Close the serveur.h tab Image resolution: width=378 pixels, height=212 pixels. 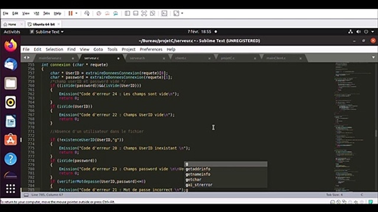click(164, 58)
